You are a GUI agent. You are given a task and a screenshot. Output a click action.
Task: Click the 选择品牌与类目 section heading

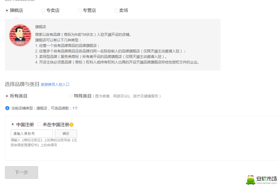click(x=22, y=84)
